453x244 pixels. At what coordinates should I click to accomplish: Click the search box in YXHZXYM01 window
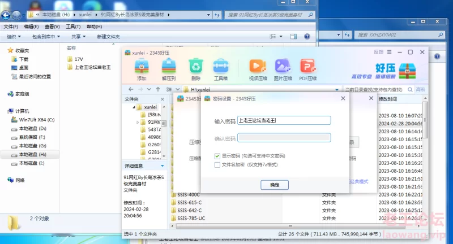[399, 35]
